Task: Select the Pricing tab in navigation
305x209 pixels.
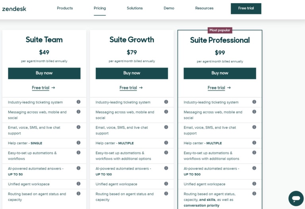Action: point(100,8)
